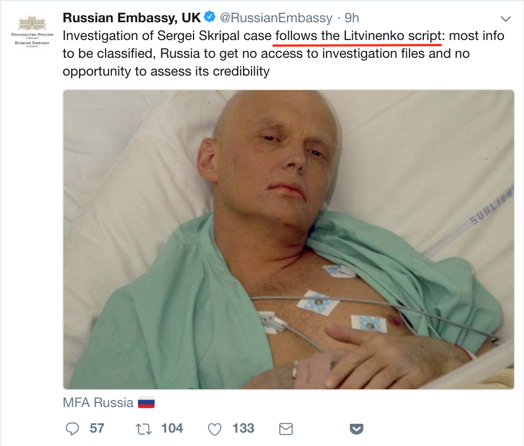Click the underlined 'follows the Litvinenko script' text
The width and height of the screenshot is (524, 446).
click(x=358, y=36)
